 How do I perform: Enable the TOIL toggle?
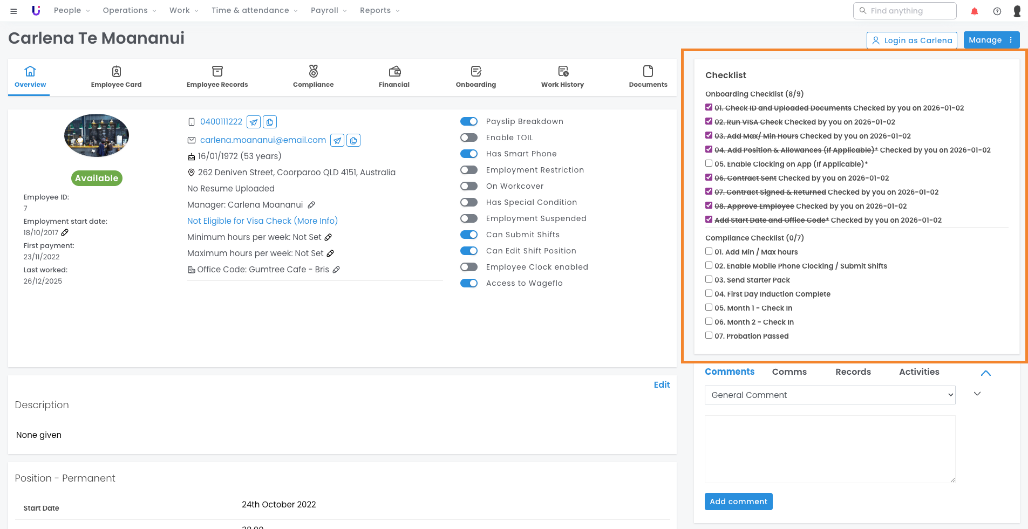click(469, 138)
